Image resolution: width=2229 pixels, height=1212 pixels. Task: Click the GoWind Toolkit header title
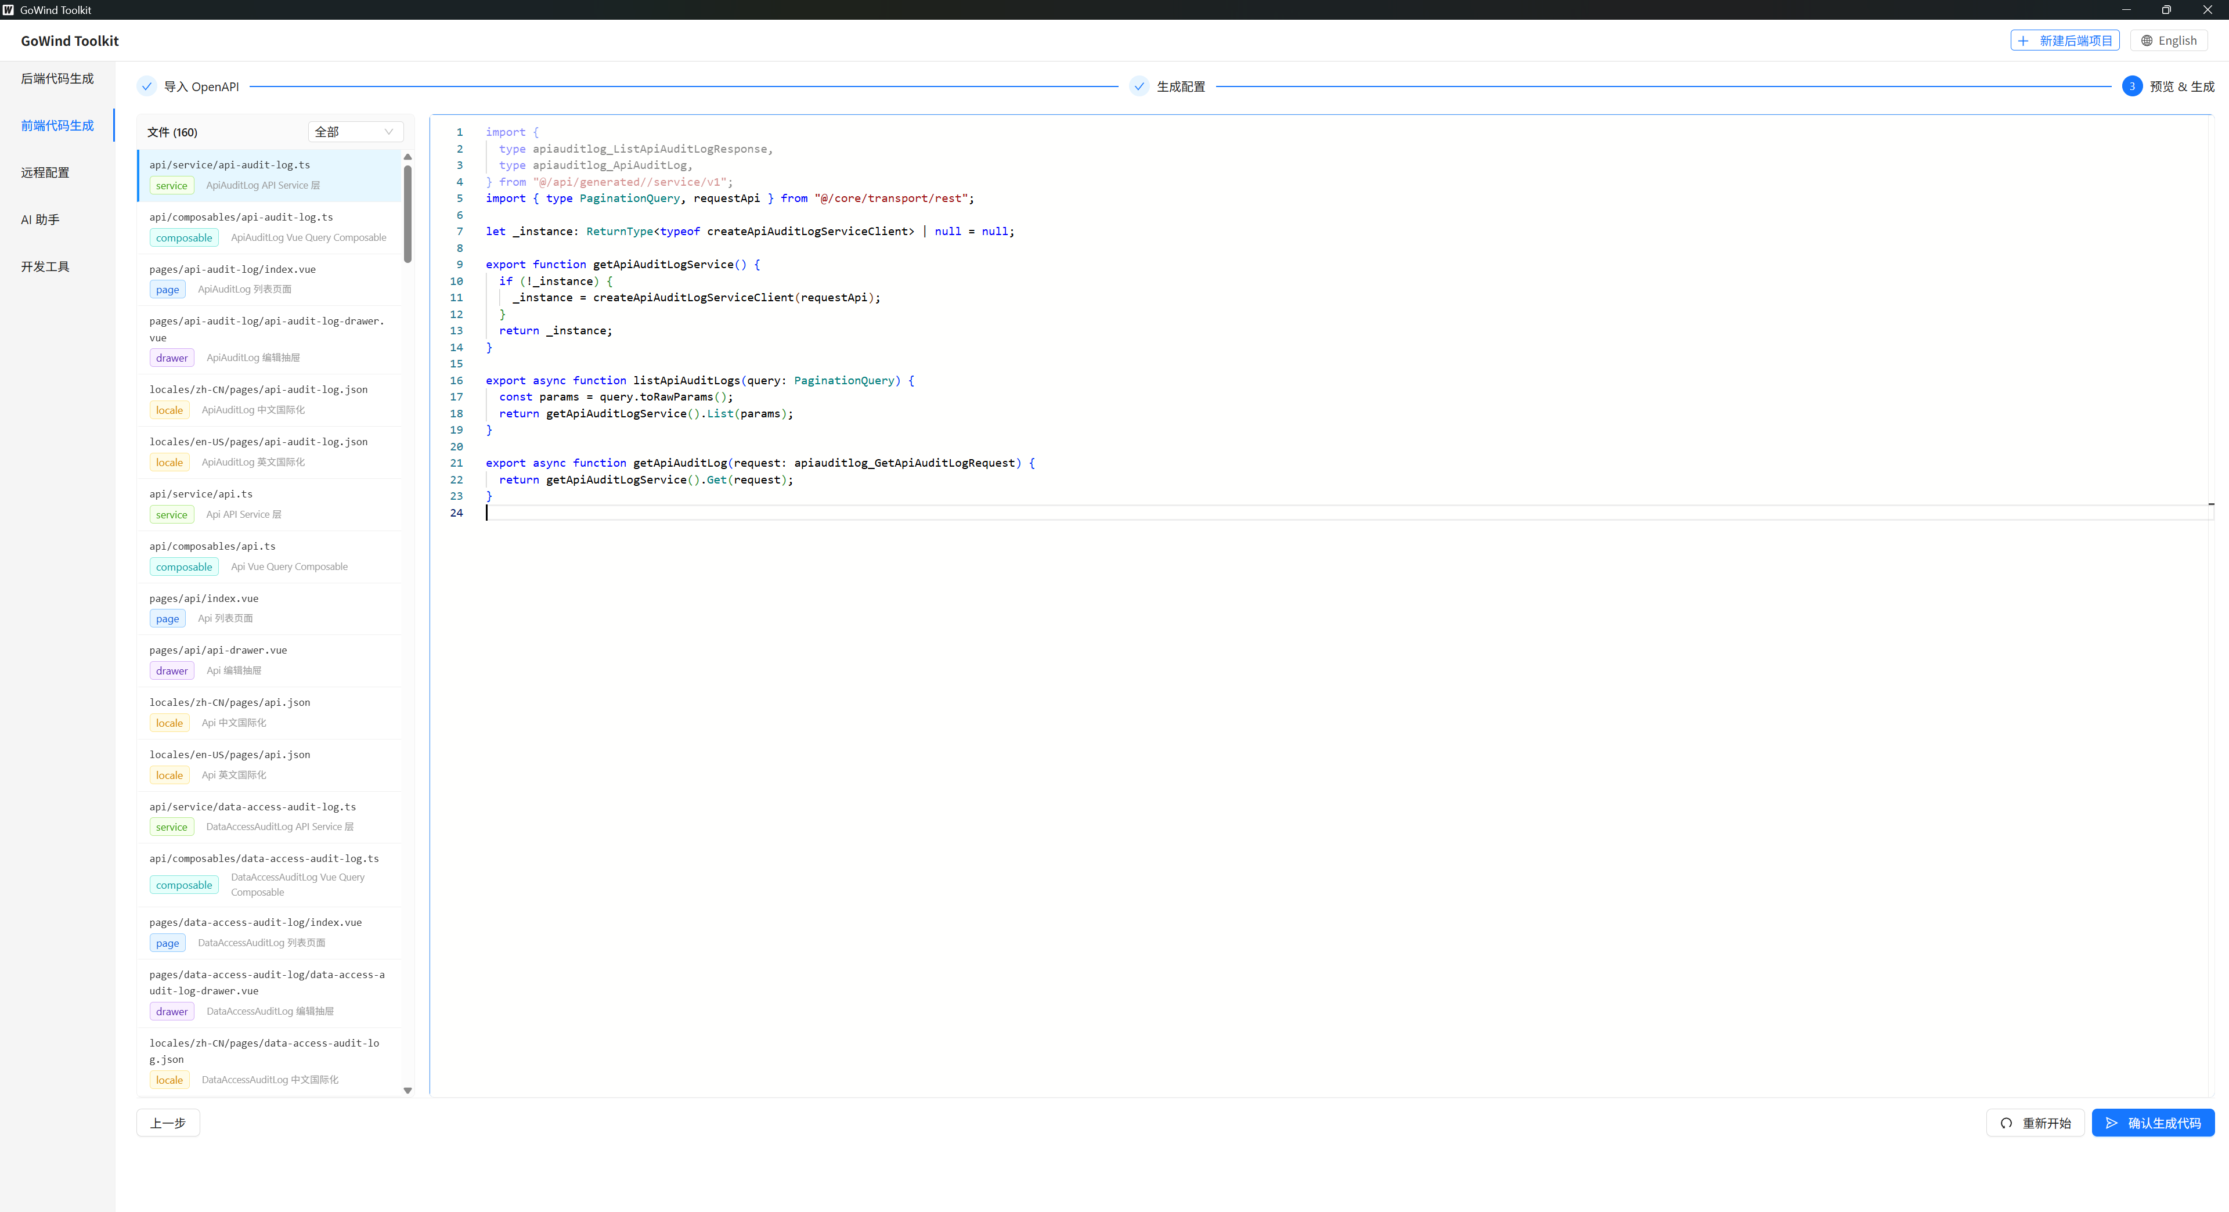click(x=70, y=41)
